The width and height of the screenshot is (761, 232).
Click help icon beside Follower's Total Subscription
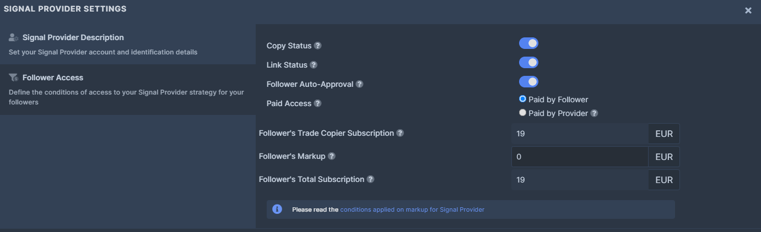click(x=371, y=179)
